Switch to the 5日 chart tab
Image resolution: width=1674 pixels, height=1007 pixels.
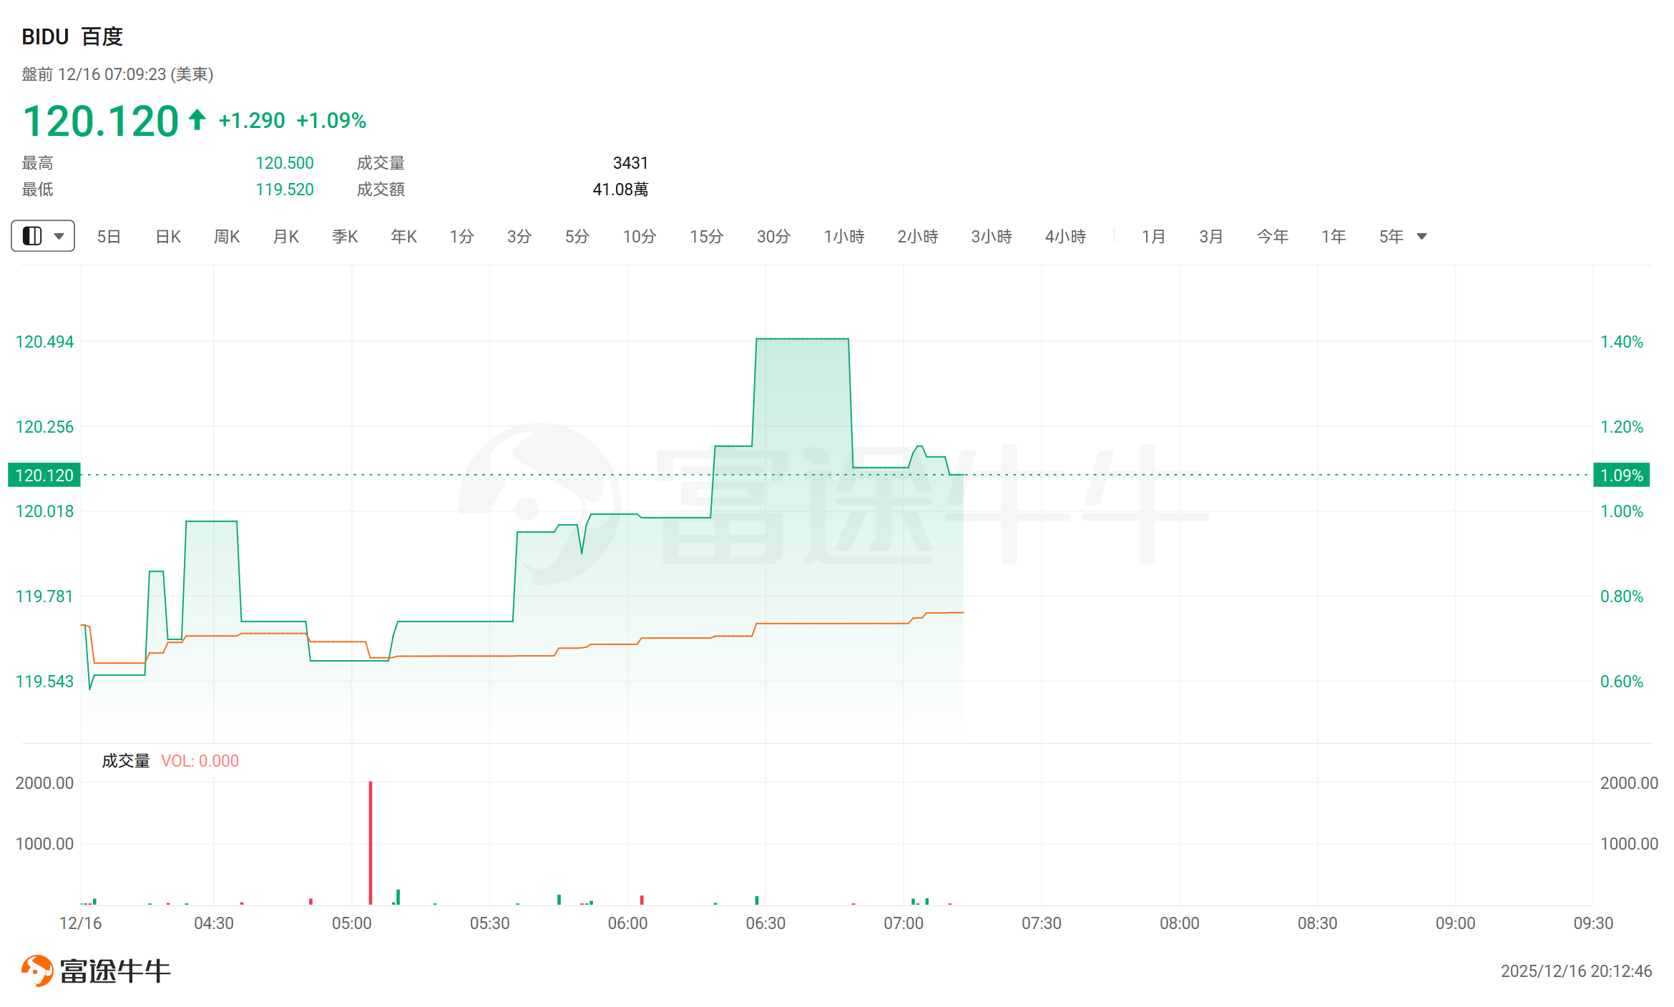pos(109,236)
